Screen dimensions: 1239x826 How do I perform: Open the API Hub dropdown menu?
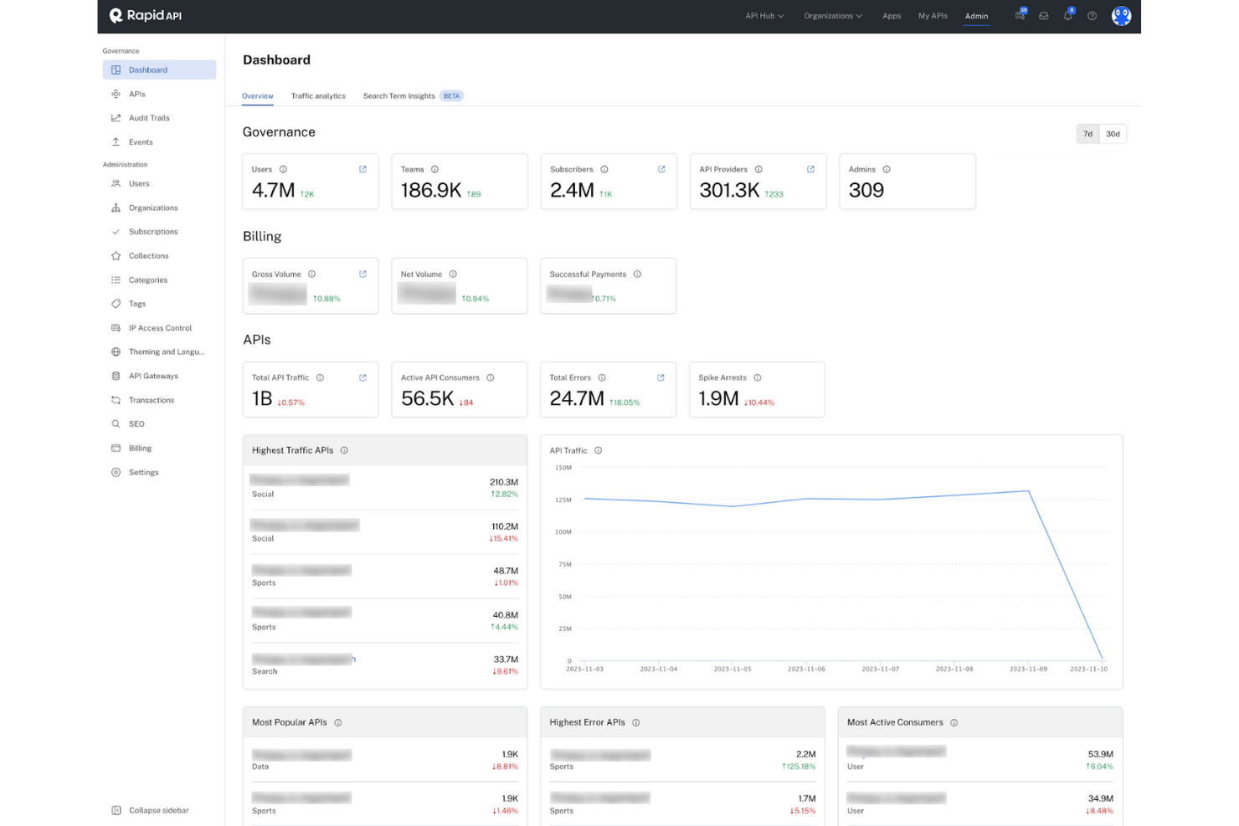click(x=763, y=15)
